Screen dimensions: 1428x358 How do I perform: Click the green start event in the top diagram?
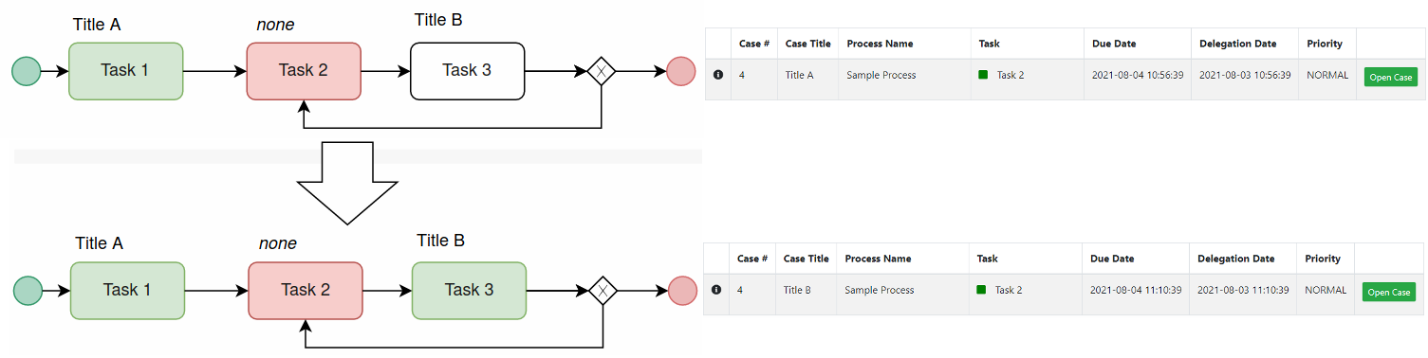click(27, 71)
